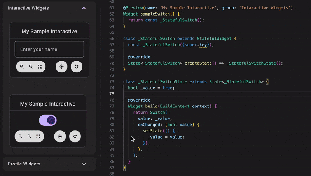Select the 'Profile Widgets' section title

[x=24, y=164]
